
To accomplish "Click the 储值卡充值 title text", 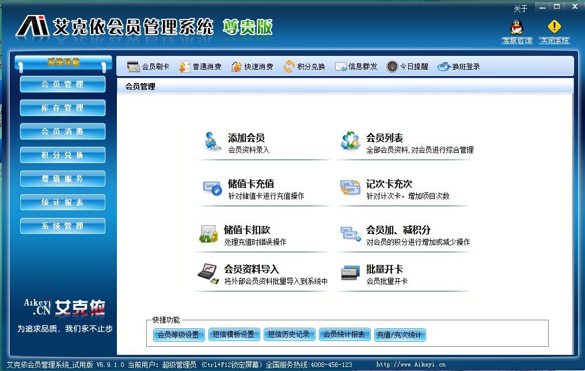I will 251,184.
